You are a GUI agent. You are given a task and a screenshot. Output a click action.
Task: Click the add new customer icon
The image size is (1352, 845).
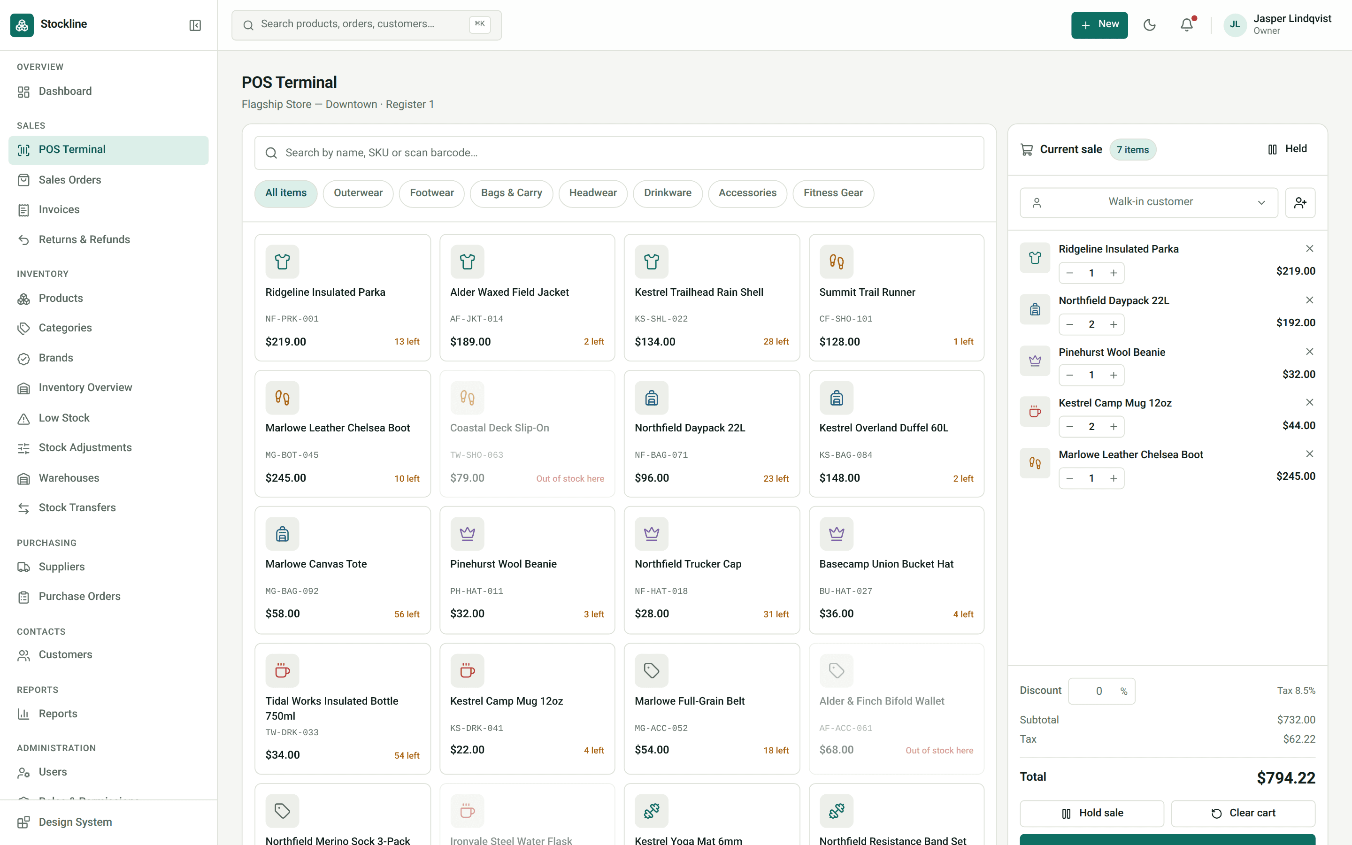1300,202
